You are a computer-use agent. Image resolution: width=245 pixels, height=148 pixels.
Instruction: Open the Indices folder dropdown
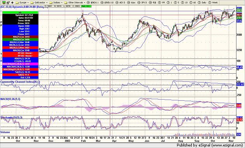(x=56, y=2)
